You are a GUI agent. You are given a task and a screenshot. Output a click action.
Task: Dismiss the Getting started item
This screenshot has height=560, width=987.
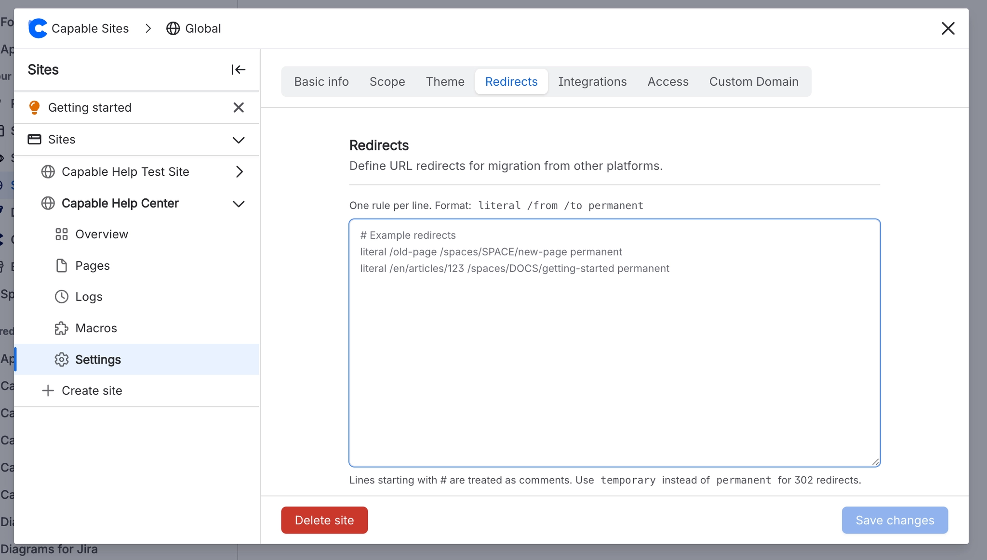pyautogui.click(x=239, y=107)
